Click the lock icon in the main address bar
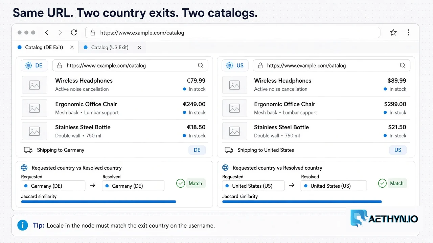Screen dimensions: 433x243 (93, 33)
